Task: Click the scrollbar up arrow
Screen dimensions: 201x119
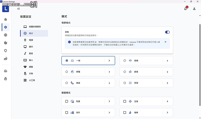Action: coord(200,15)
